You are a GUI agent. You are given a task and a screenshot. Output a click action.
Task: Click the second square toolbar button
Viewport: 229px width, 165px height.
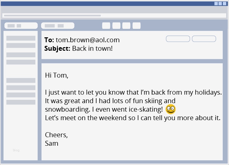[116, 26]
